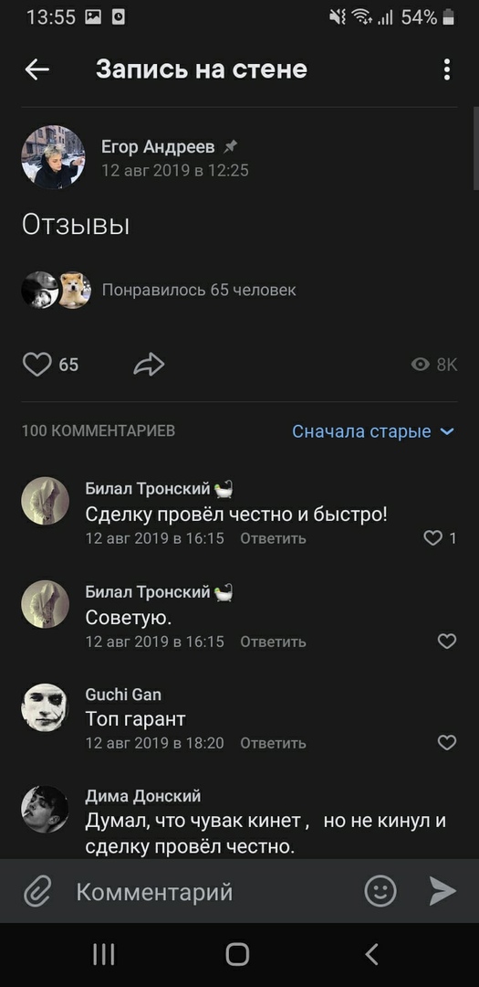The width and height of the screenshot is (479, 987).
Task: Tap the views eye icon
Action: click(x=420, y=365)
